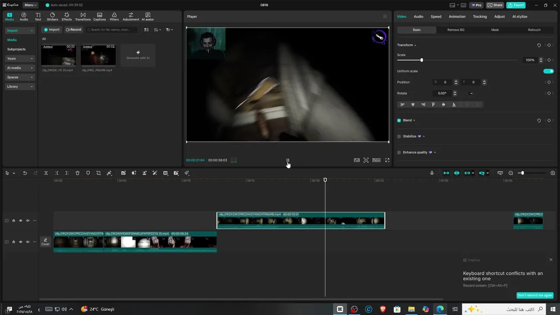560x315 pixels.
Task: Click the Full screen player icon
Action: [x=387, y=160]
